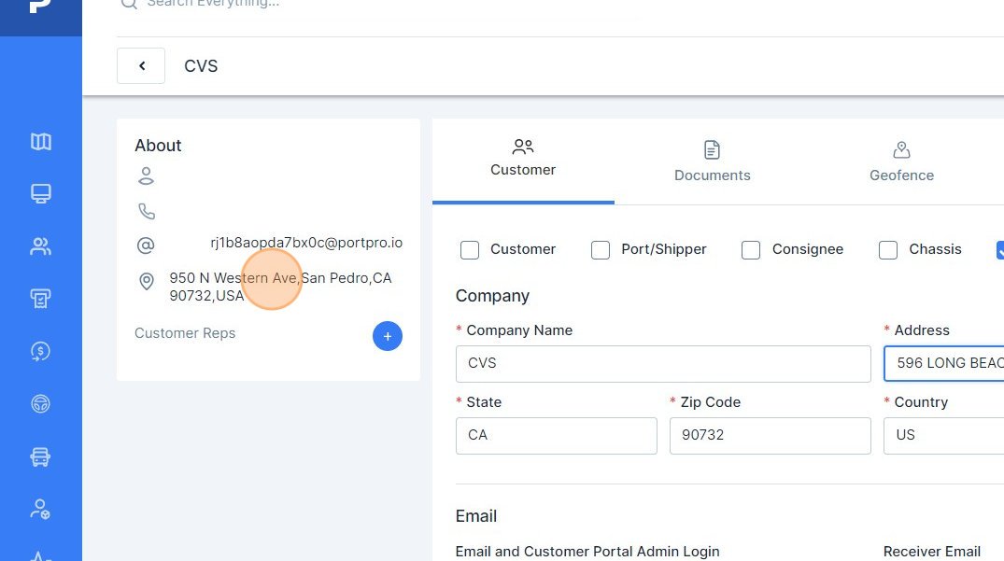Click the PortPro logo at top left
The image size is (1004, 561).
pos(41,7)
